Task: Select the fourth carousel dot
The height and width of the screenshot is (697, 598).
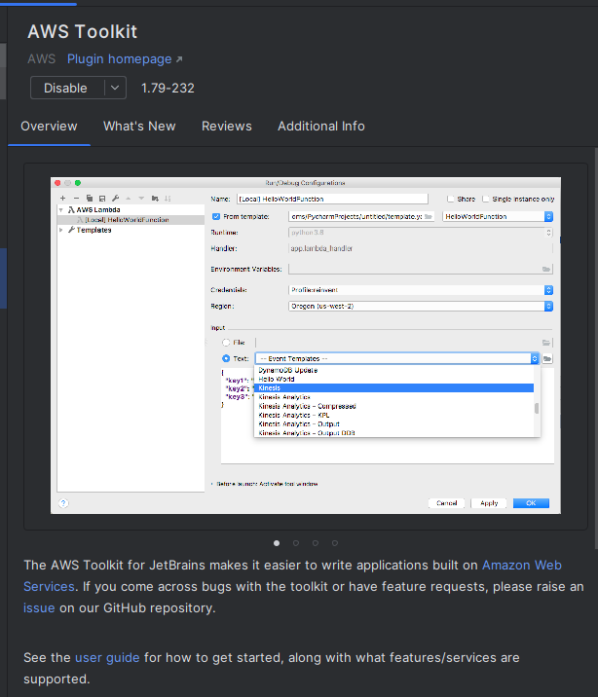Action: tap(335, 543)
